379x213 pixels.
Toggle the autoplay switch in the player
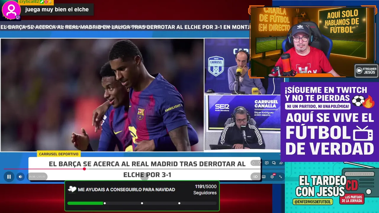[x=255, y=177]
